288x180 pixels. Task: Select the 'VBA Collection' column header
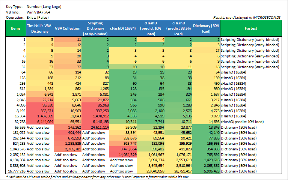pyautogui.click(x=68, y=28)
